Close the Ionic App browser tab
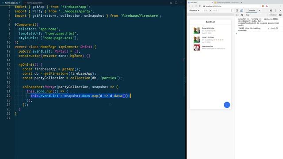283x159 pixels. 212,3
